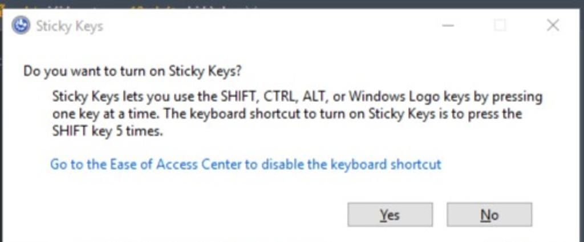
Task: Click the "SHIFT key 5 times." line
Action: 108,131
